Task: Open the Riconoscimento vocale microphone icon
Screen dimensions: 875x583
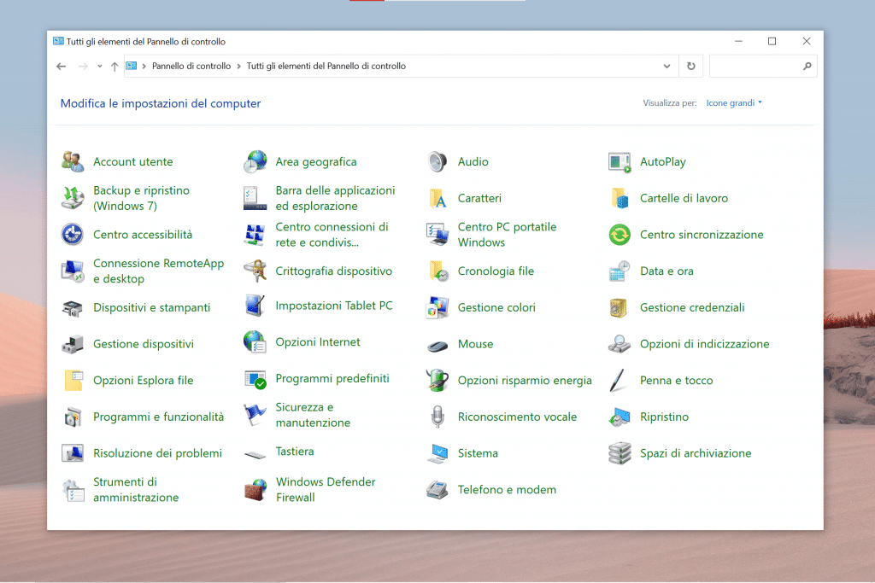Action: [x=437, y=417]
